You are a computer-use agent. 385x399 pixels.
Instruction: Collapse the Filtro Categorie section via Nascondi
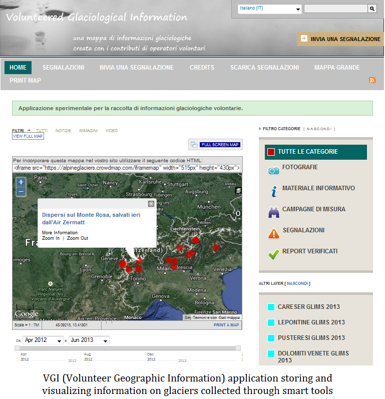pyautogui.click(x=319, y=129)
